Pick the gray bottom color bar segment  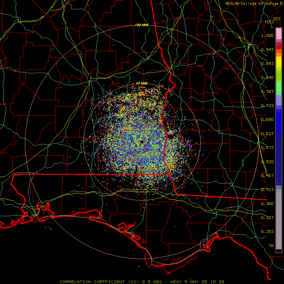[x=279, y=219]
